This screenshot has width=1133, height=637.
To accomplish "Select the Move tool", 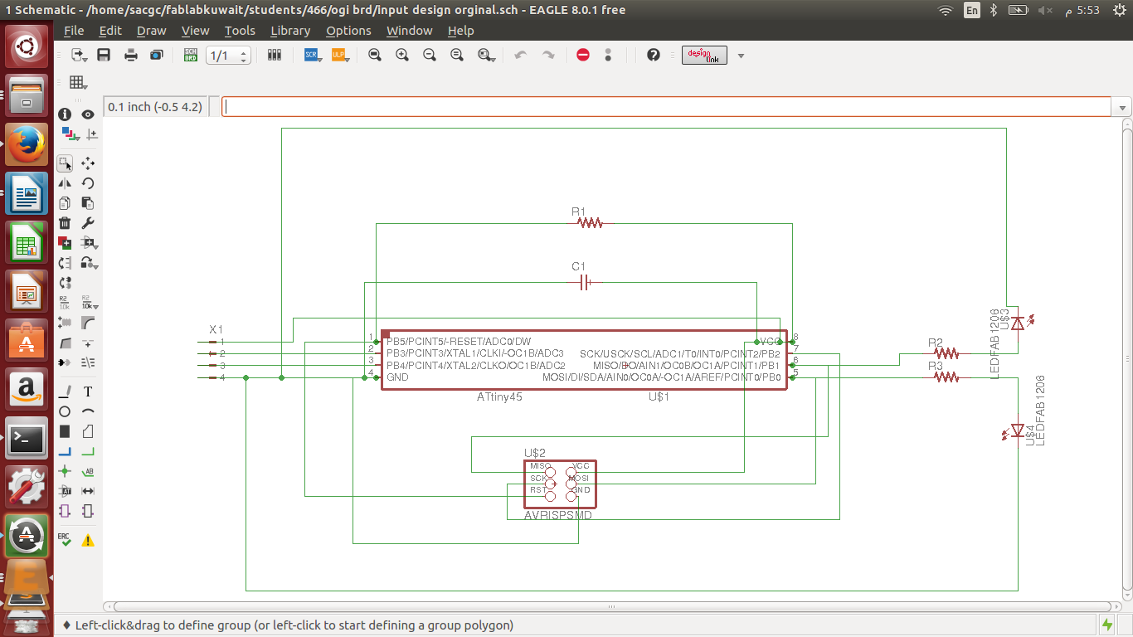I will coord(88,163).
